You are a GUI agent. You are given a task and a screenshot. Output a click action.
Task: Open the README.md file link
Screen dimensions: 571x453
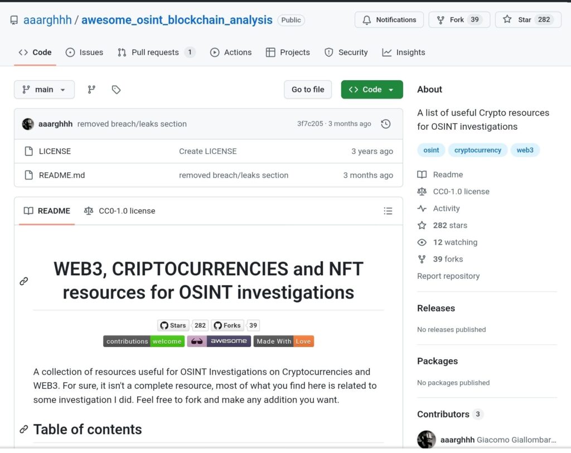pos(62,176)
